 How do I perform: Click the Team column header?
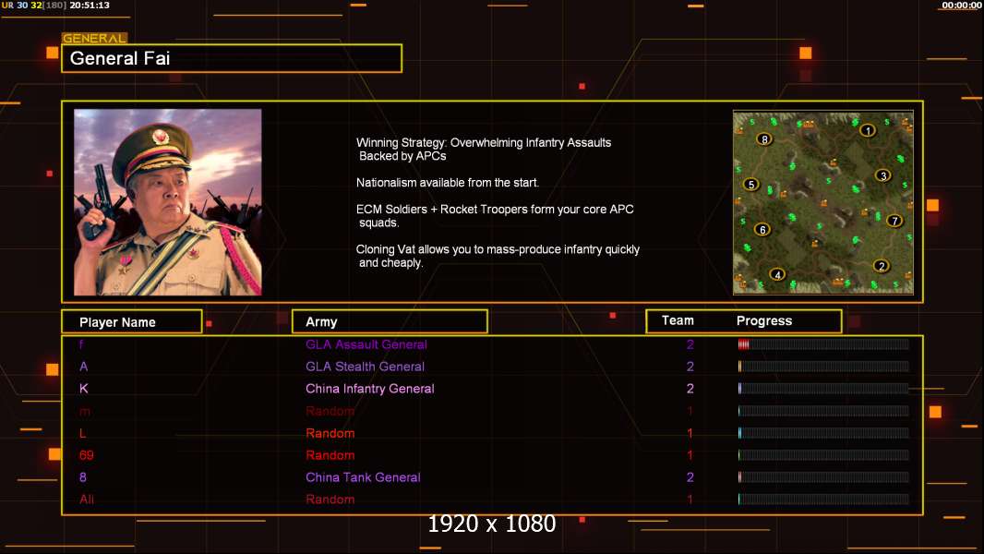tap(678, 320)
